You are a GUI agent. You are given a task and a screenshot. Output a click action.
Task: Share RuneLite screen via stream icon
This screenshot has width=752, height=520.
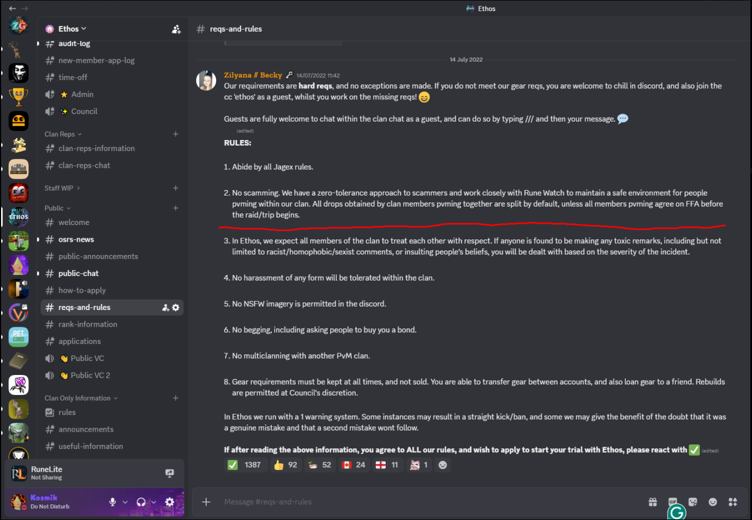[x=170, y=473]
